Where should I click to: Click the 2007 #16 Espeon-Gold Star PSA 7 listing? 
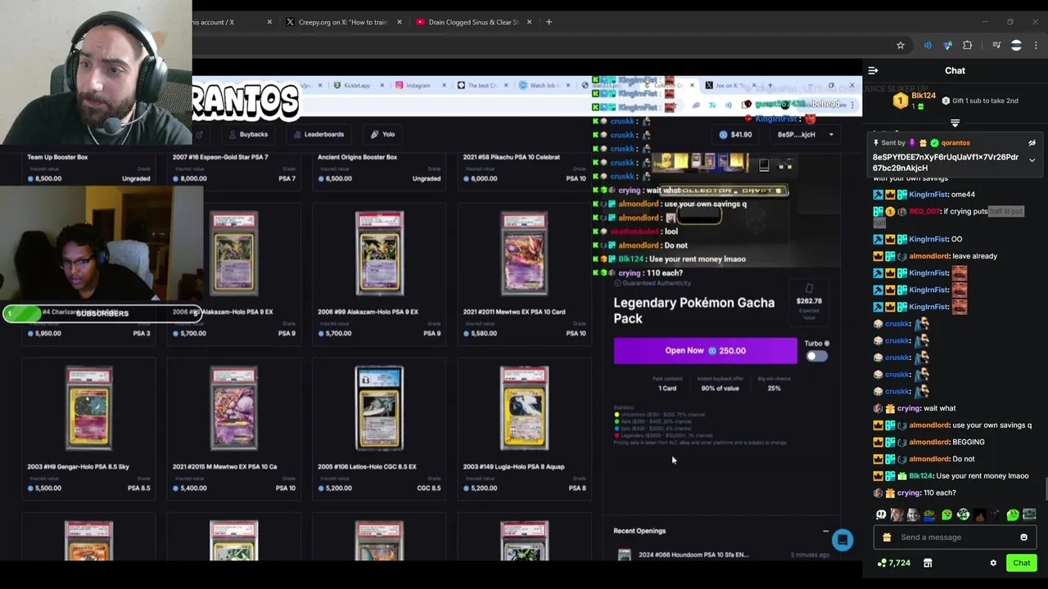[x=233, y=167]
